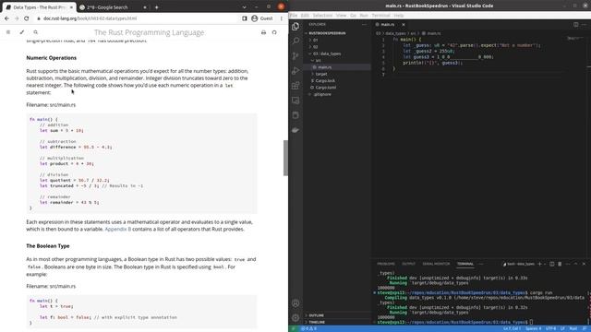
Task: Open the Explorer view in VS Code activity bar
Action: 295,27
